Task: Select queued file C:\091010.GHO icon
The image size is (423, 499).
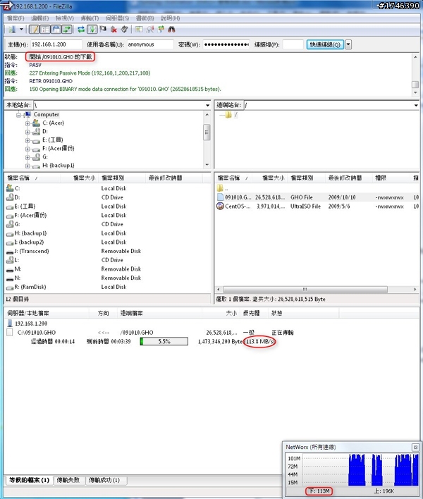Action: [10, 333]
